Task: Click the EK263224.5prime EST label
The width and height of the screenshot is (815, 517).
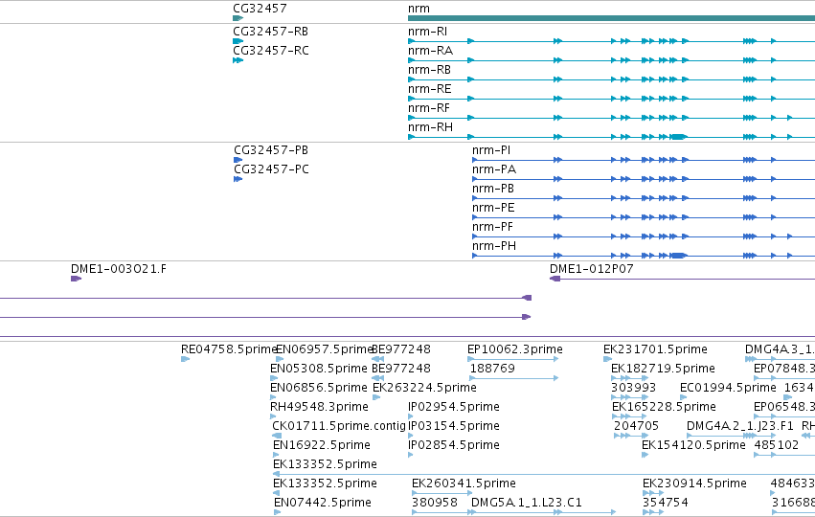Action: tap(424, 388)
